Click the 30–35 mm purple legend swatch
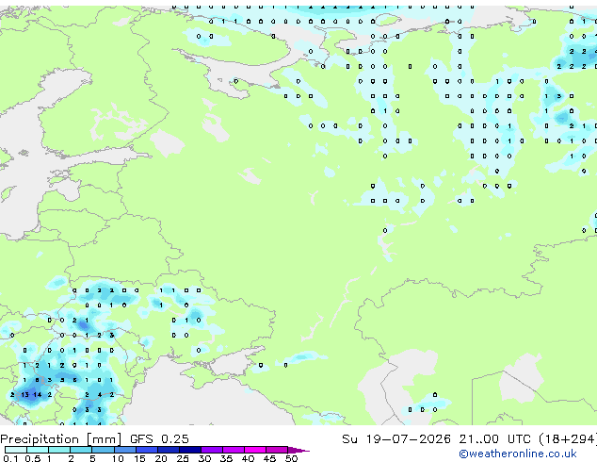597x462 pixels. pos(212,450)
